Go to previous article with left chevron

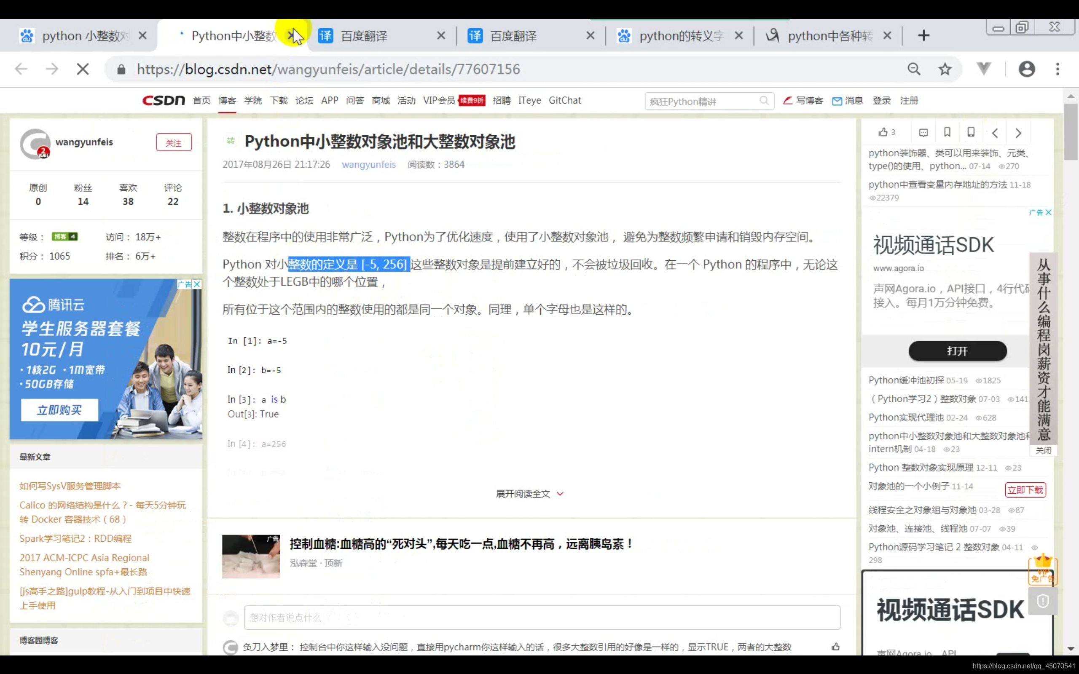click(x=995, y=133)
